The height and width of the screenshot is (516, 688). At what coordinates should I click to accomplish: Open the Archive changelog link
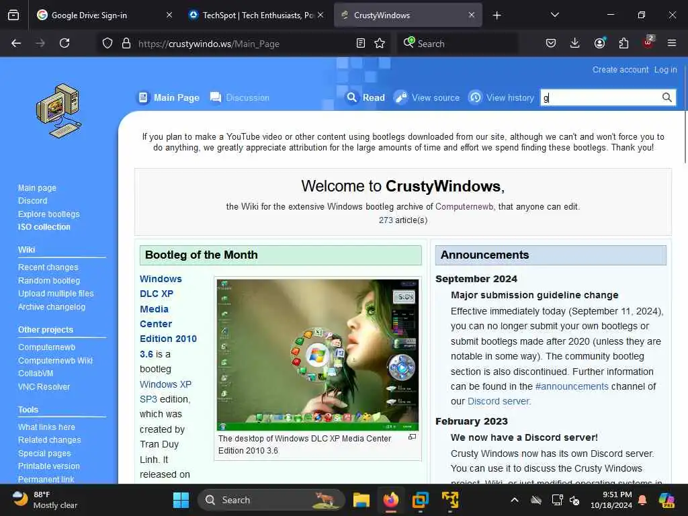(51, 306)
